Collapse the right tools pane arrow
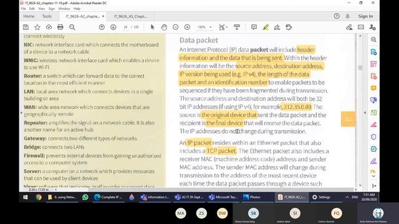The height and width of the screenshot is (224, 399). point(365,113)
